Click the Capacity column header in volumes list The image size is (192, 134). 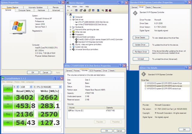[114, 108]
